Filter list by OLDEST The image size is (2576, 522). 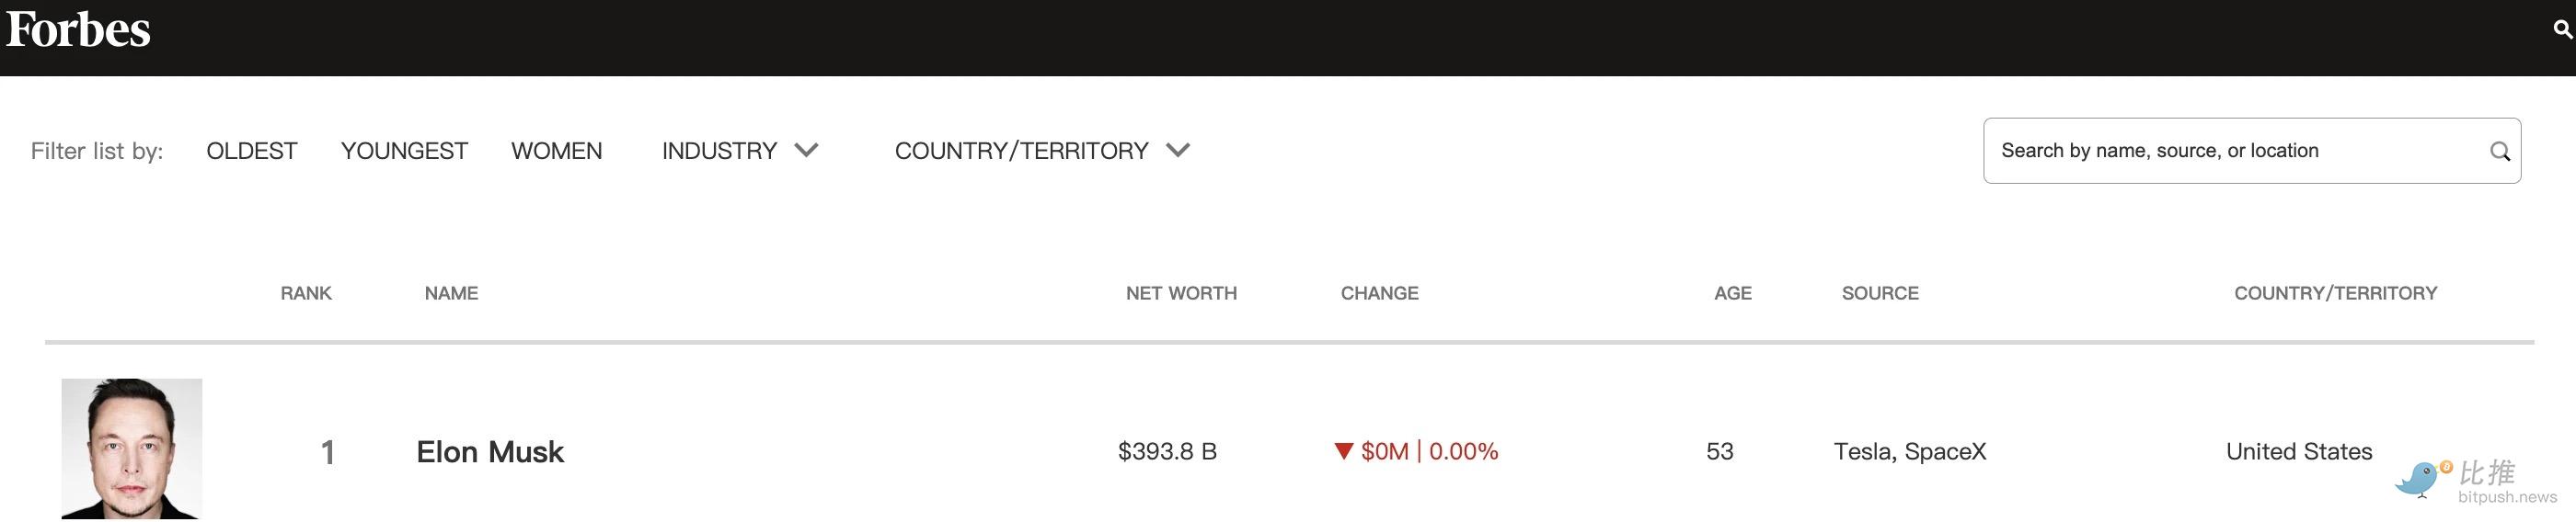pyautogui.click(x=252, y=151)
